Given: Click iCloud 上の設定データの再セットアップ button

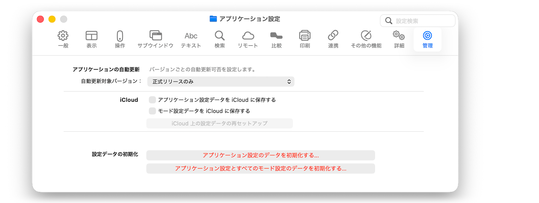Looking at the screenshot, I should coord(219,123).
